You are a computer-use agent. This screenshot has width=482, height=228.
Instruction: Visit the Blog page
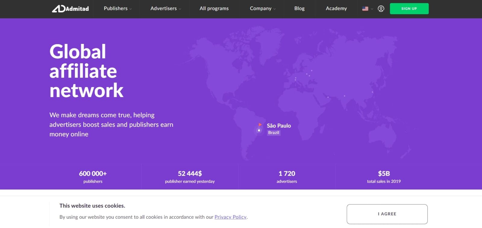299,8
